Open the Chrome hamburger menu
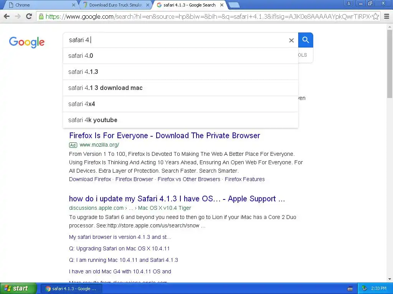This screenshot has width=393, height=294. (x=387, y=16)
